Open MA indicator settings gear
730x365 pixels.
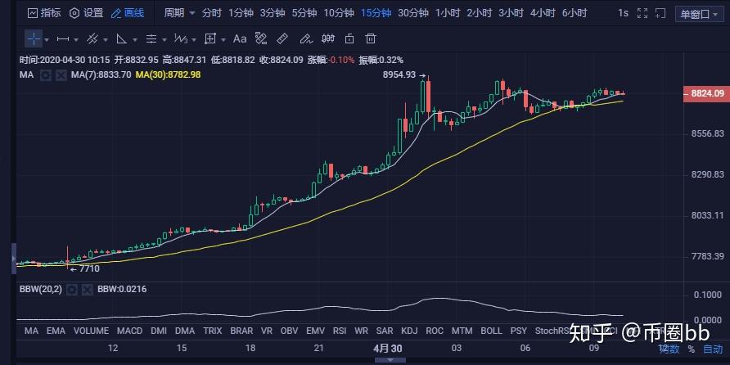tap(45, 74)
